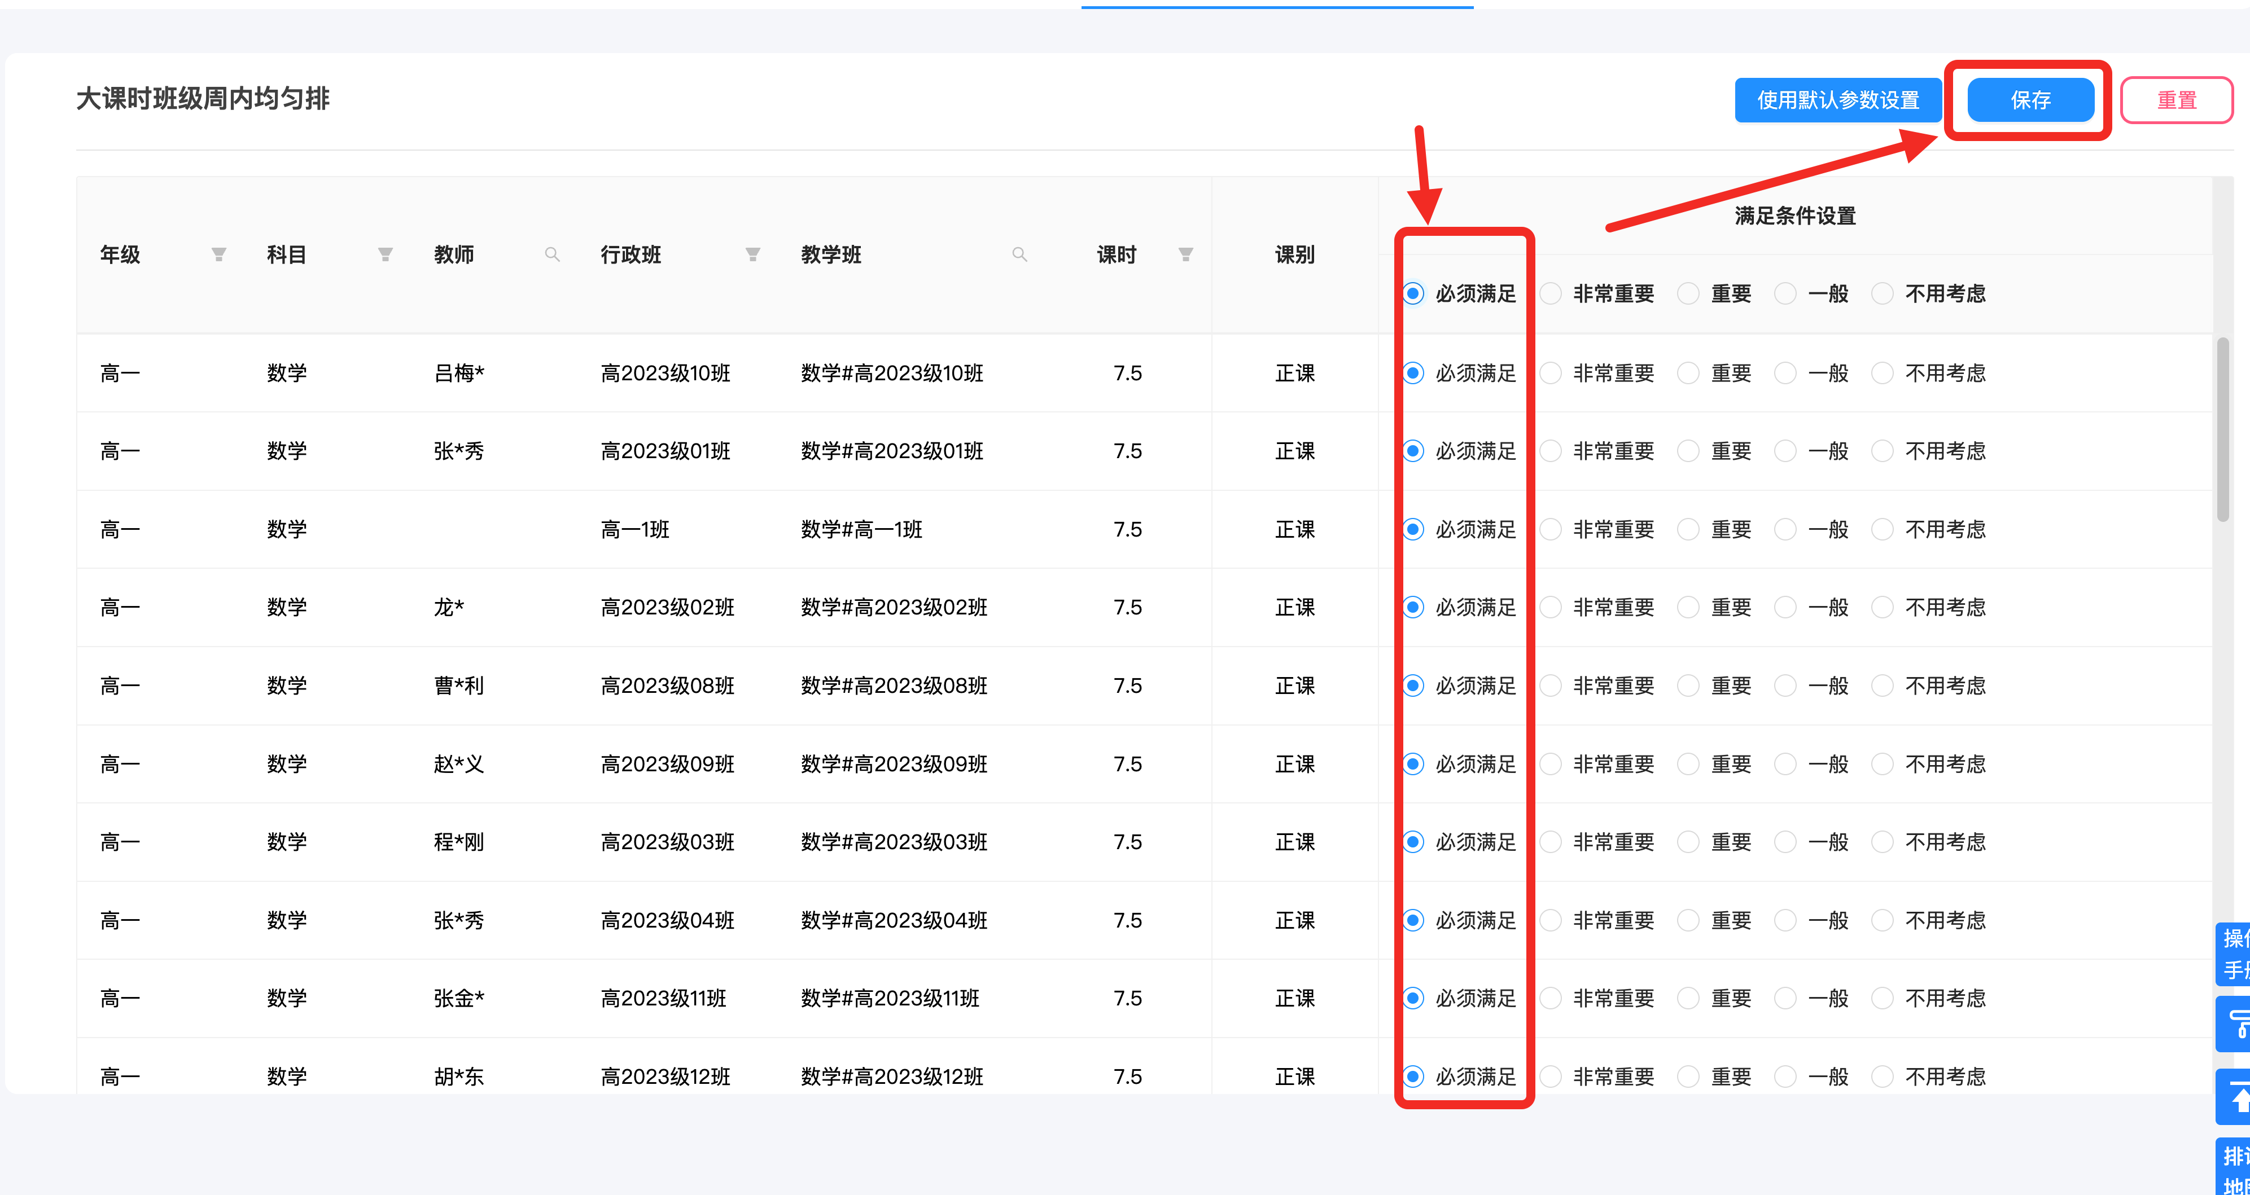Set 高2023级02班 row to 必须满足
2250x1195 pixels.
[x=1413, y=607]
